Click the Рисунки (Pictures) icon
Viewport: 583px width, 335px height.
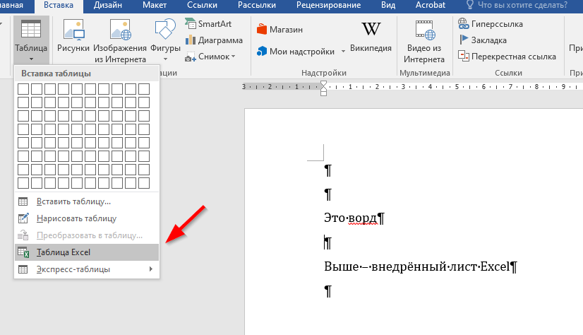pyautogui.click(x=73, y=30)
